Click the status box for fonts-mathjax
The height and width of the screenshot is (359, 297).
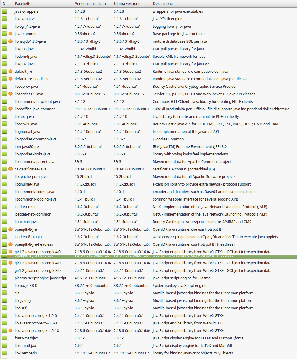(x=4, y=338)
